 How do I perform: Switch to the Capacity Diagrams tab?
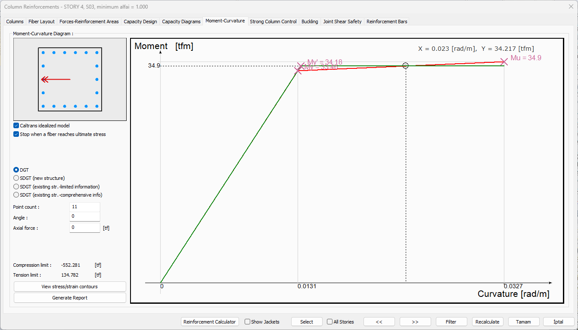coord(181,22)
